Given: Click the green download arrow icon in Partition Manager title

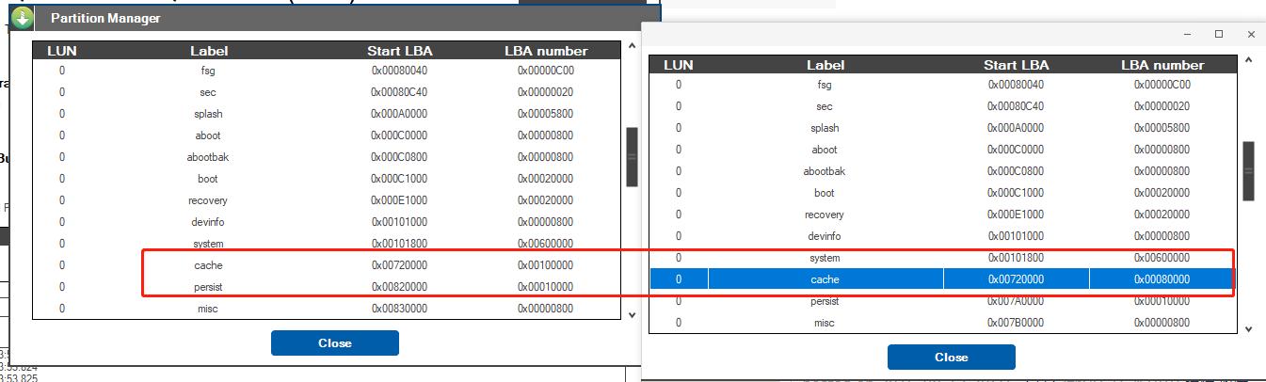Looking at the screenshot, I should click(x=23, y=18).
